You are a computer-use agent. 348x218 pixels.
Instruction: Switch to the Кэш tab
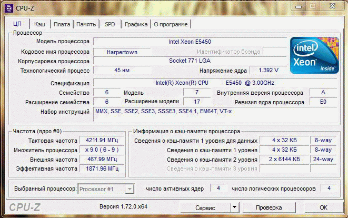pos(39,24)
